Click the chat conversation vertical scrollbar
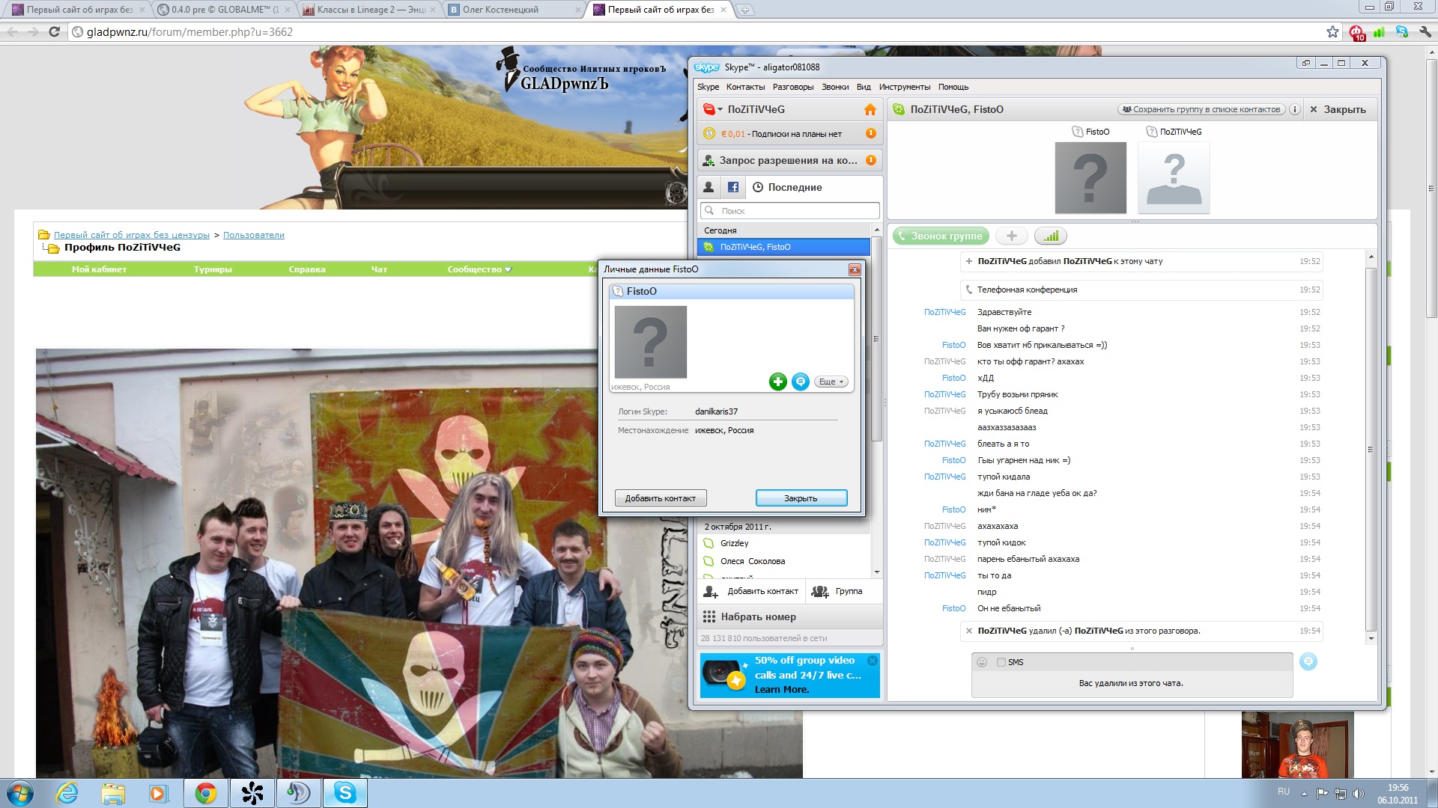This screenshot has width=1438, height=808. (1371, 449)
